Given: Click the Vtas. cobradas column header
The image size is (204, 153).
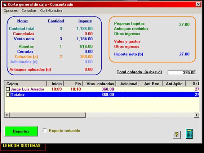Looking at the screenshot, I should [x=99, y=84].
